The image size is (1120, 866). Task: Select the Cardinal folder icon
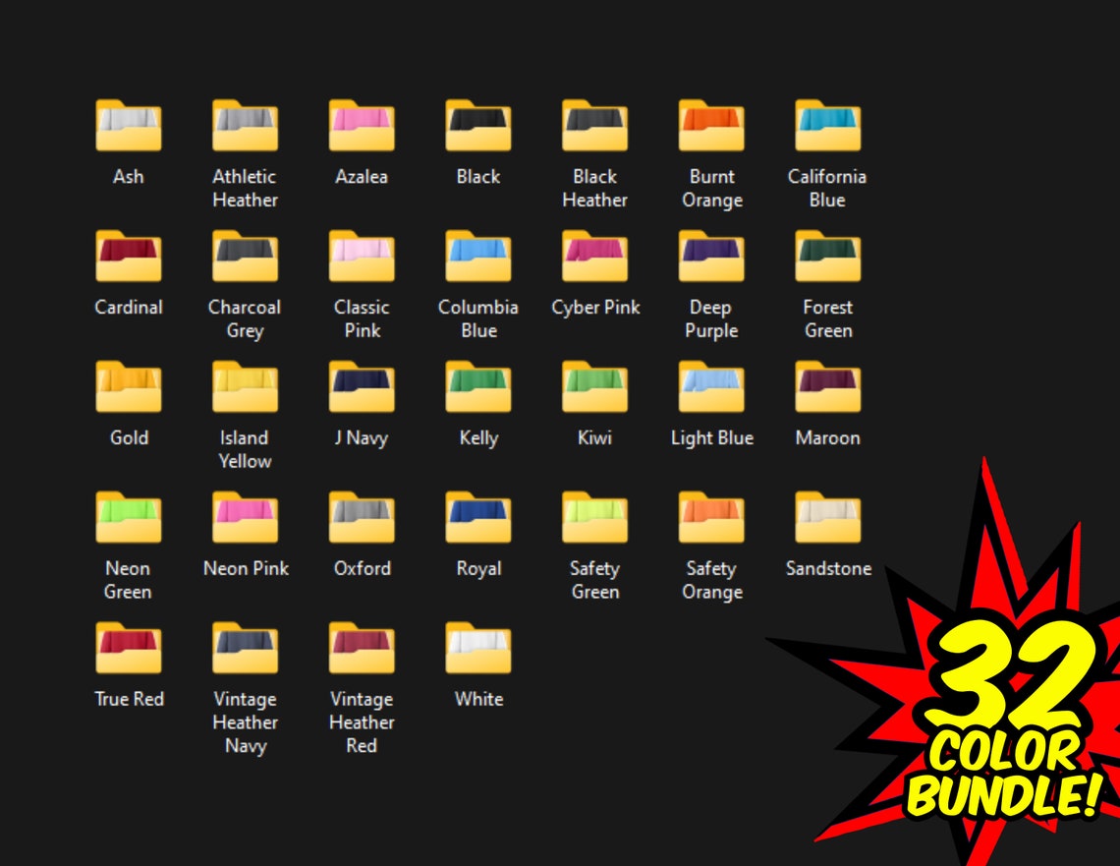pyautogui.click(x=129, y=257)
